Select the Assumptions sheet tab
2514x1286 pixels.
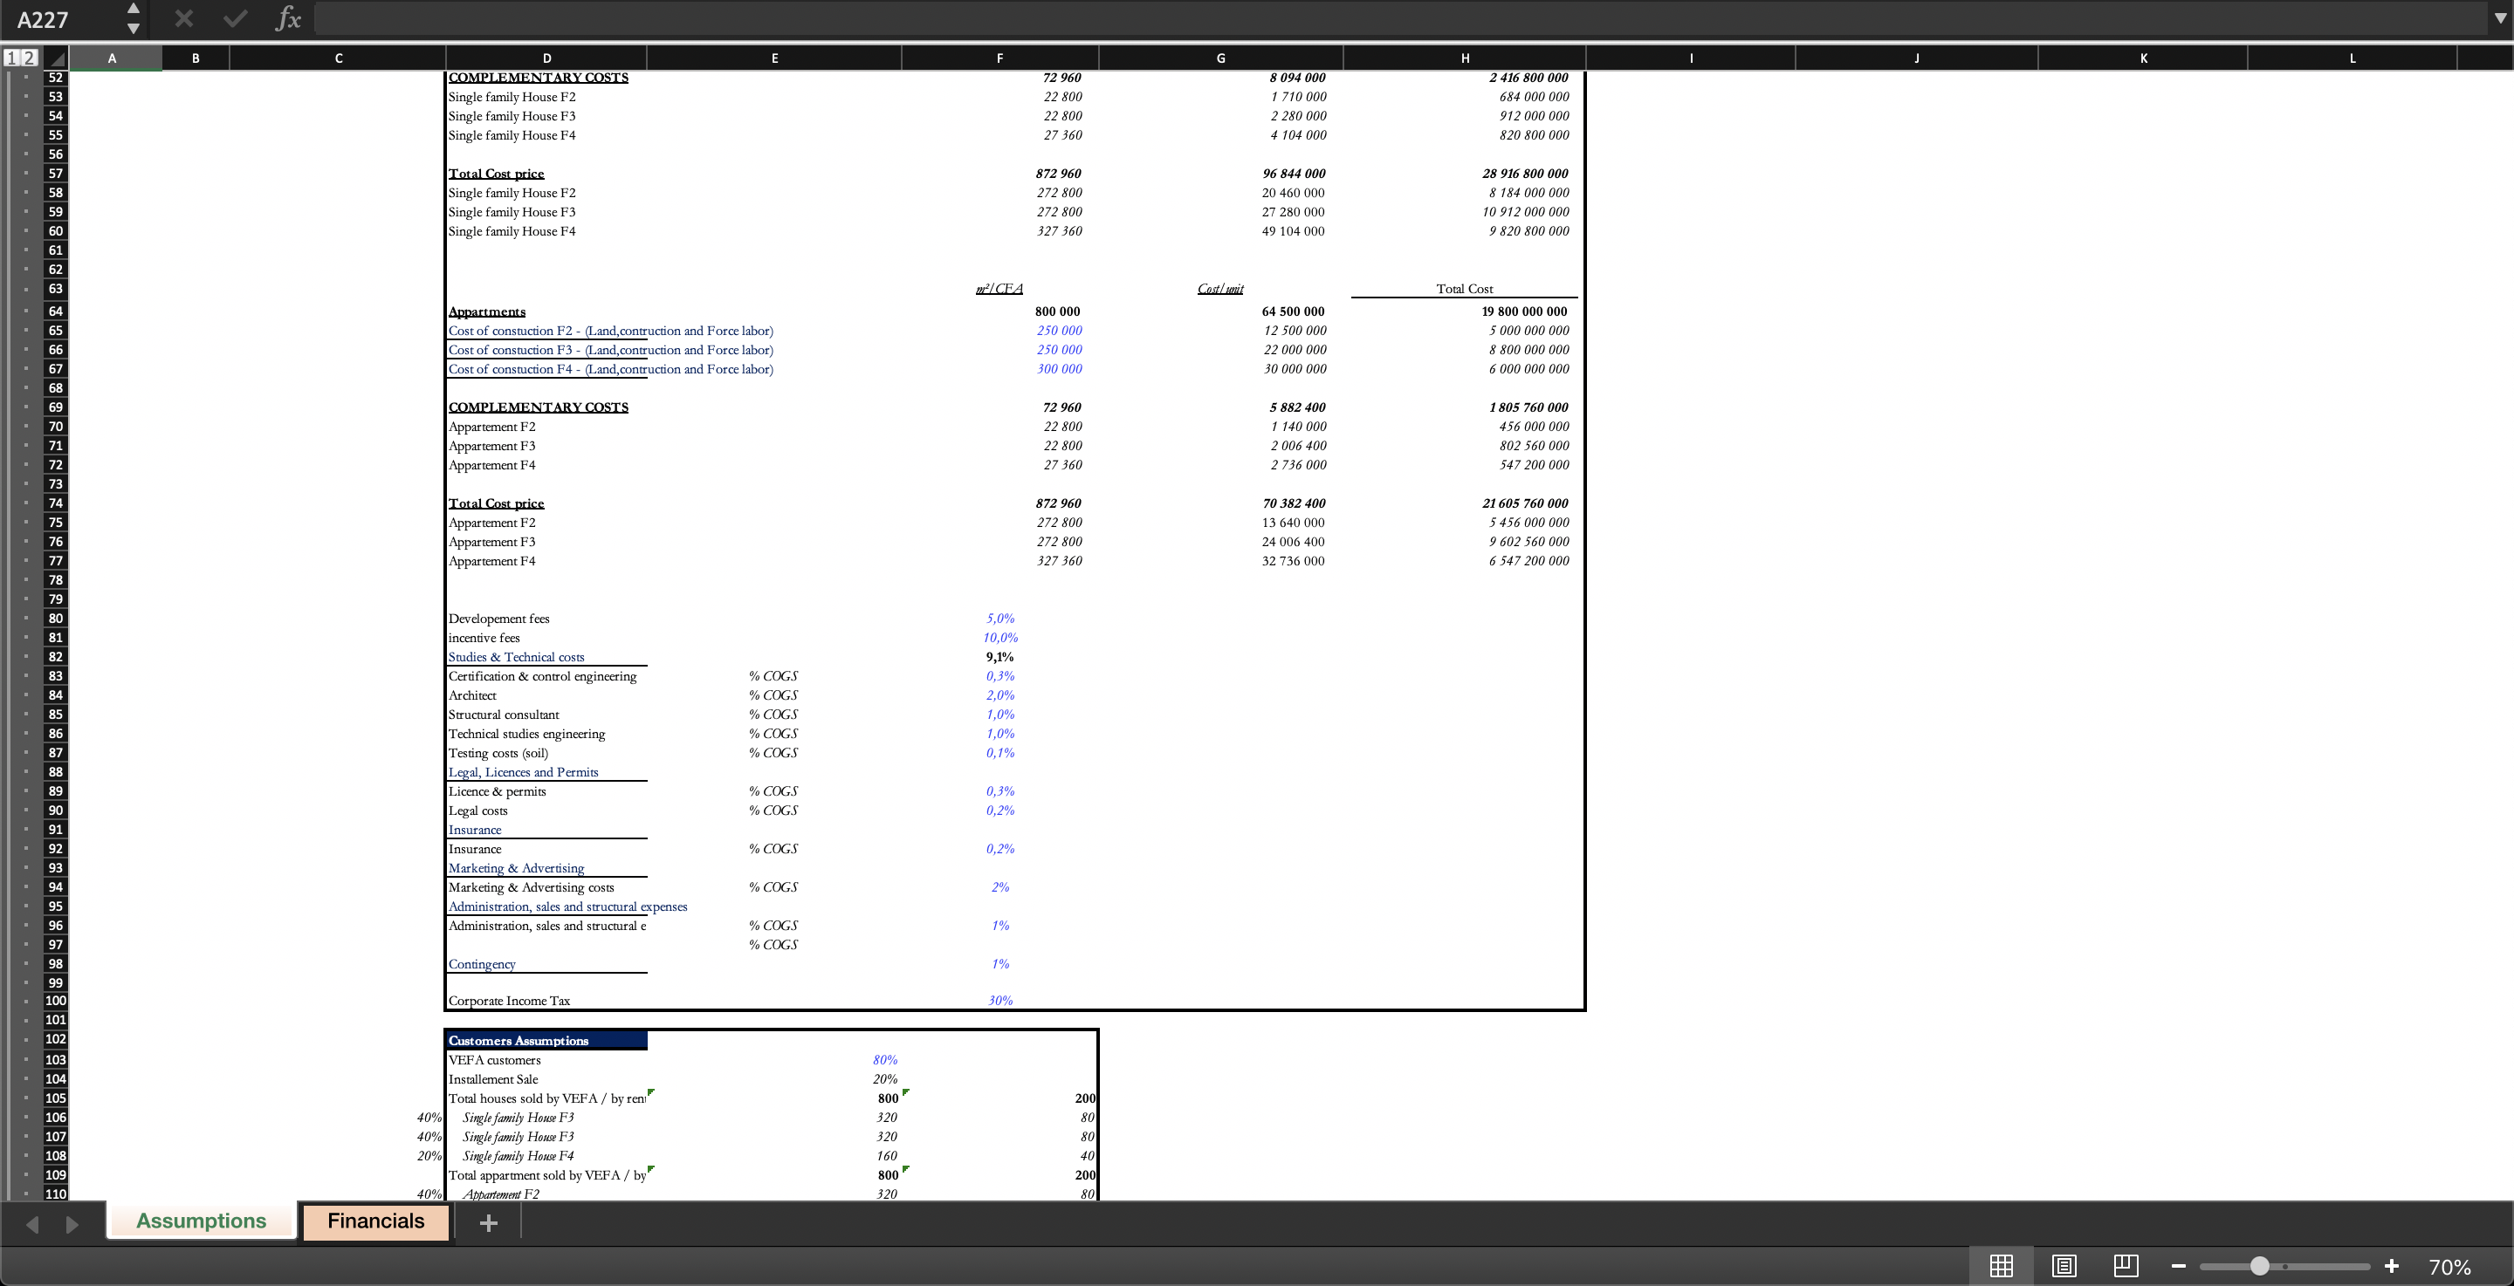pyautogui.click(x=201, y=1221)
